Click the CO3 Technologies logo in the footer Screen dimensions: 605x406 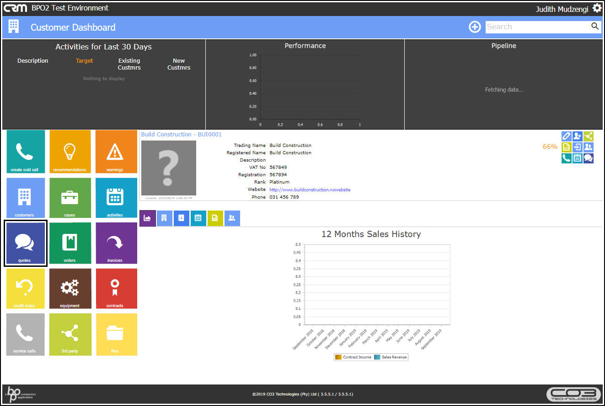(574, 394)
